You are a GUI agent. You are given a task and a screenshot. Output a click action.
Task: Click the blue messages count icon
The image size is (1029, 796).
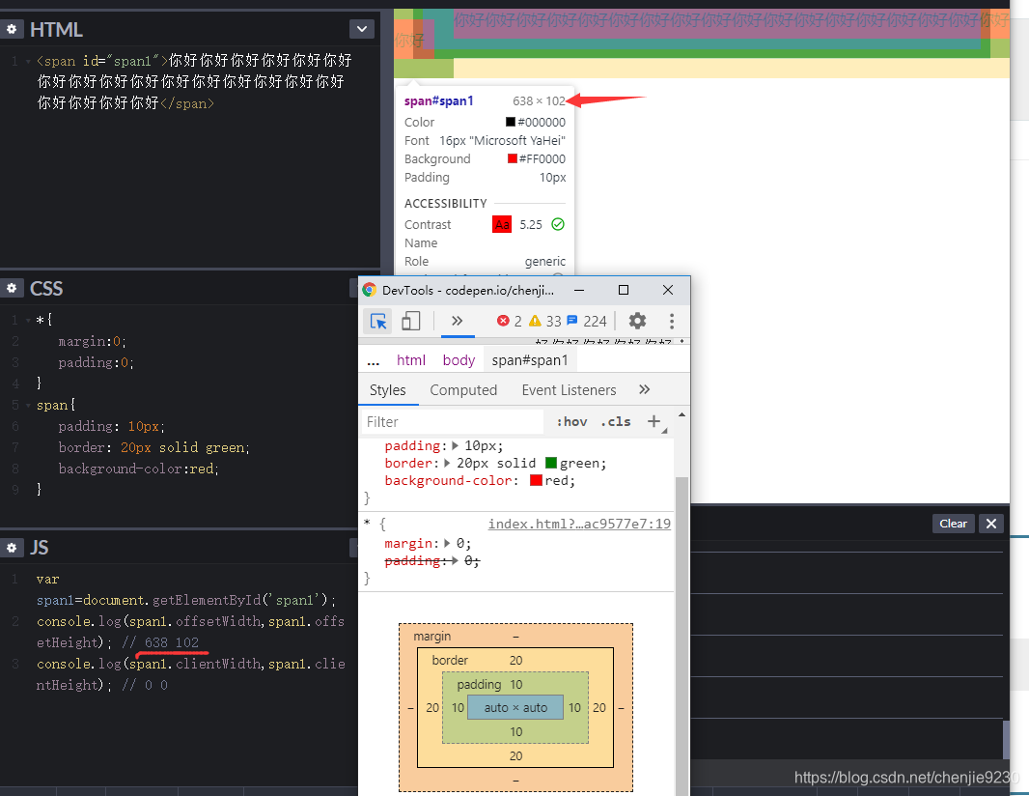[x=572, y=321]
